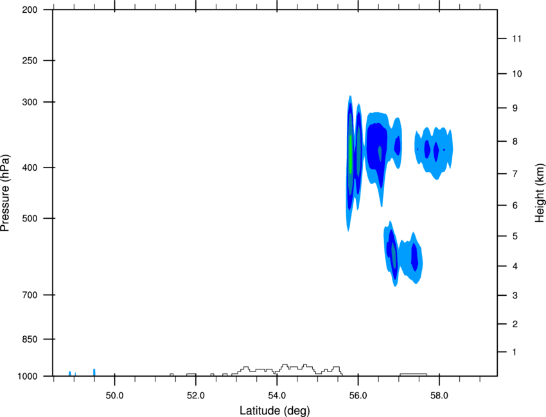546x417 pixels.
Task: Click the 56.0 latitude tick label
Action: click(358, 396)
